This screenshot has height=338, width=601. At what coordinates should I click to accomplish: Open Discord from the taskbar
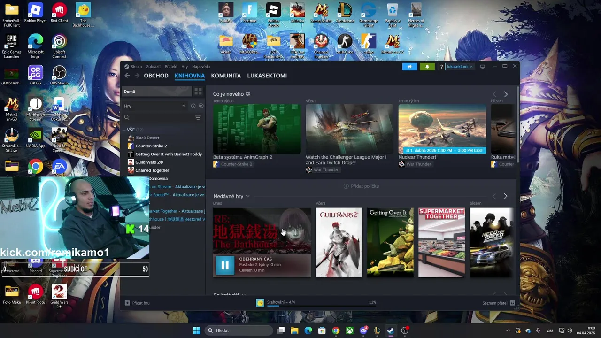point(363,330)
